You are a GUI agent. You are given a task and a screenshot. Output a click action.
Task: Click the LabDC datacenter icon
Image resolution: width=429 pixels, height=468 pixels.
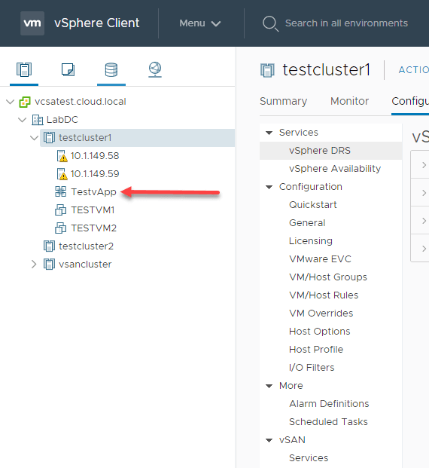point(38,120)
